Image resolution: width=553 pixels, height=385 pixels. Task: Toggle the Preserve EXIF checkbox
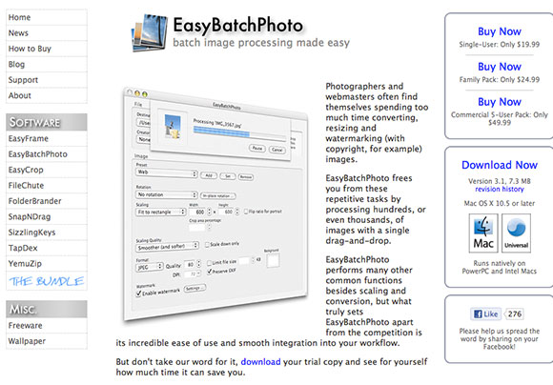[210, 272]
